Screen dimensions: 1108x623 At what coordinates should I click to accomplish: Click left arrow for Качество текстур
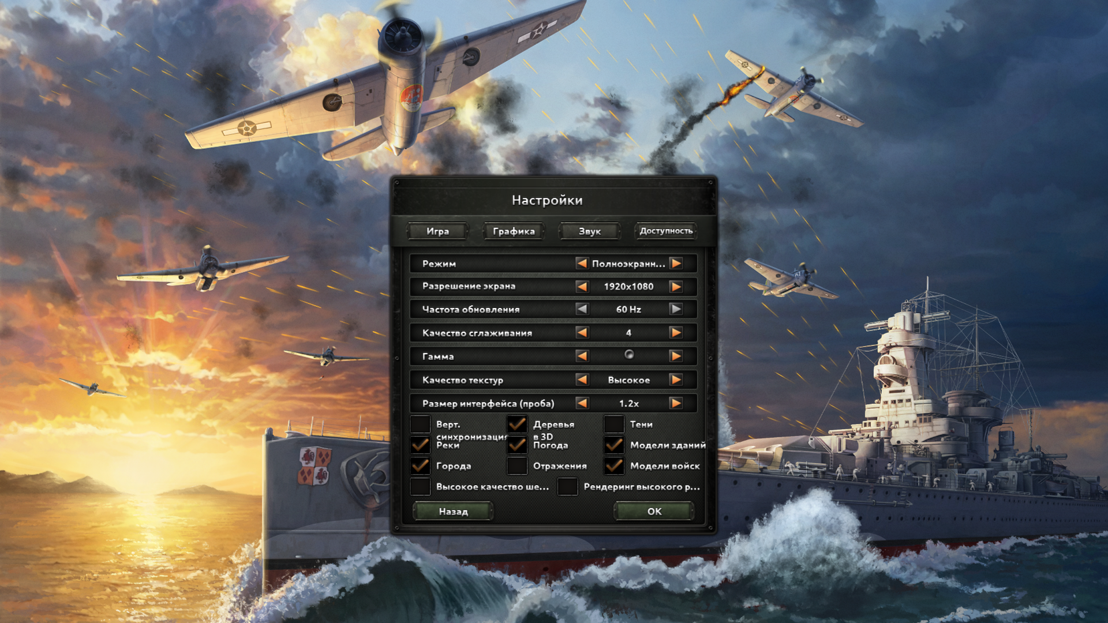click(582, 380)
